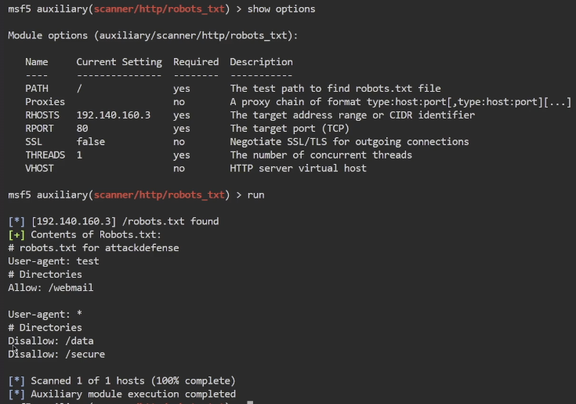Image resolution: width=576 pixels, height=404 pixels.
Task: Click the RHOSTS option name
Action: pos(42,115)
